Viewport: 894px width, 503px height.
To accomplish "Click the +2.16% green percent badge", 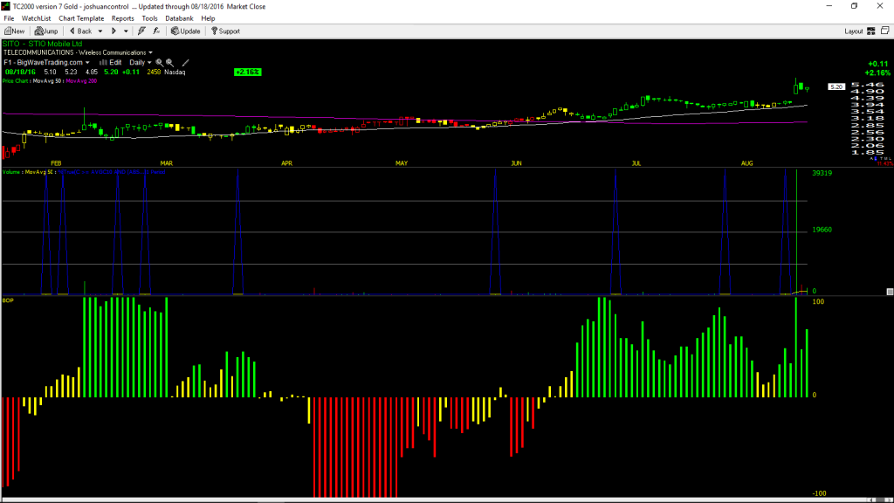I will pyautogui.click(x=247, y=72).
